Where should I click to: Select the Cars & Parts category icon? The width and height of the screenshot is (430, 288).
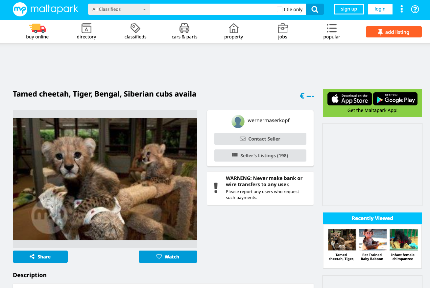[x=184, y=29]
